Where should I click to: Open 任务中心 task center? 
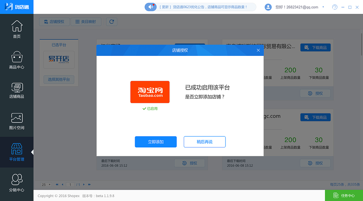pyautogui.click(x=344, y=195)
